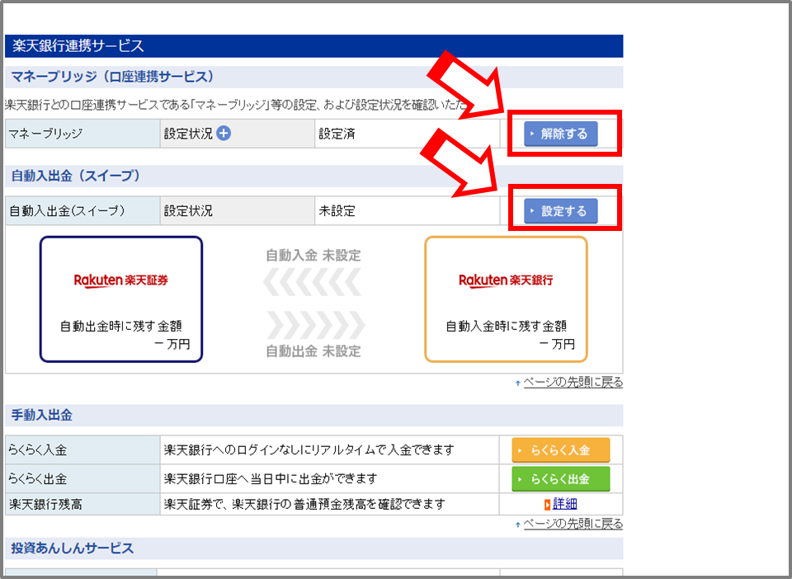Click 楽天銀行口座へ当日中に出金ができます text

[271, 478]
